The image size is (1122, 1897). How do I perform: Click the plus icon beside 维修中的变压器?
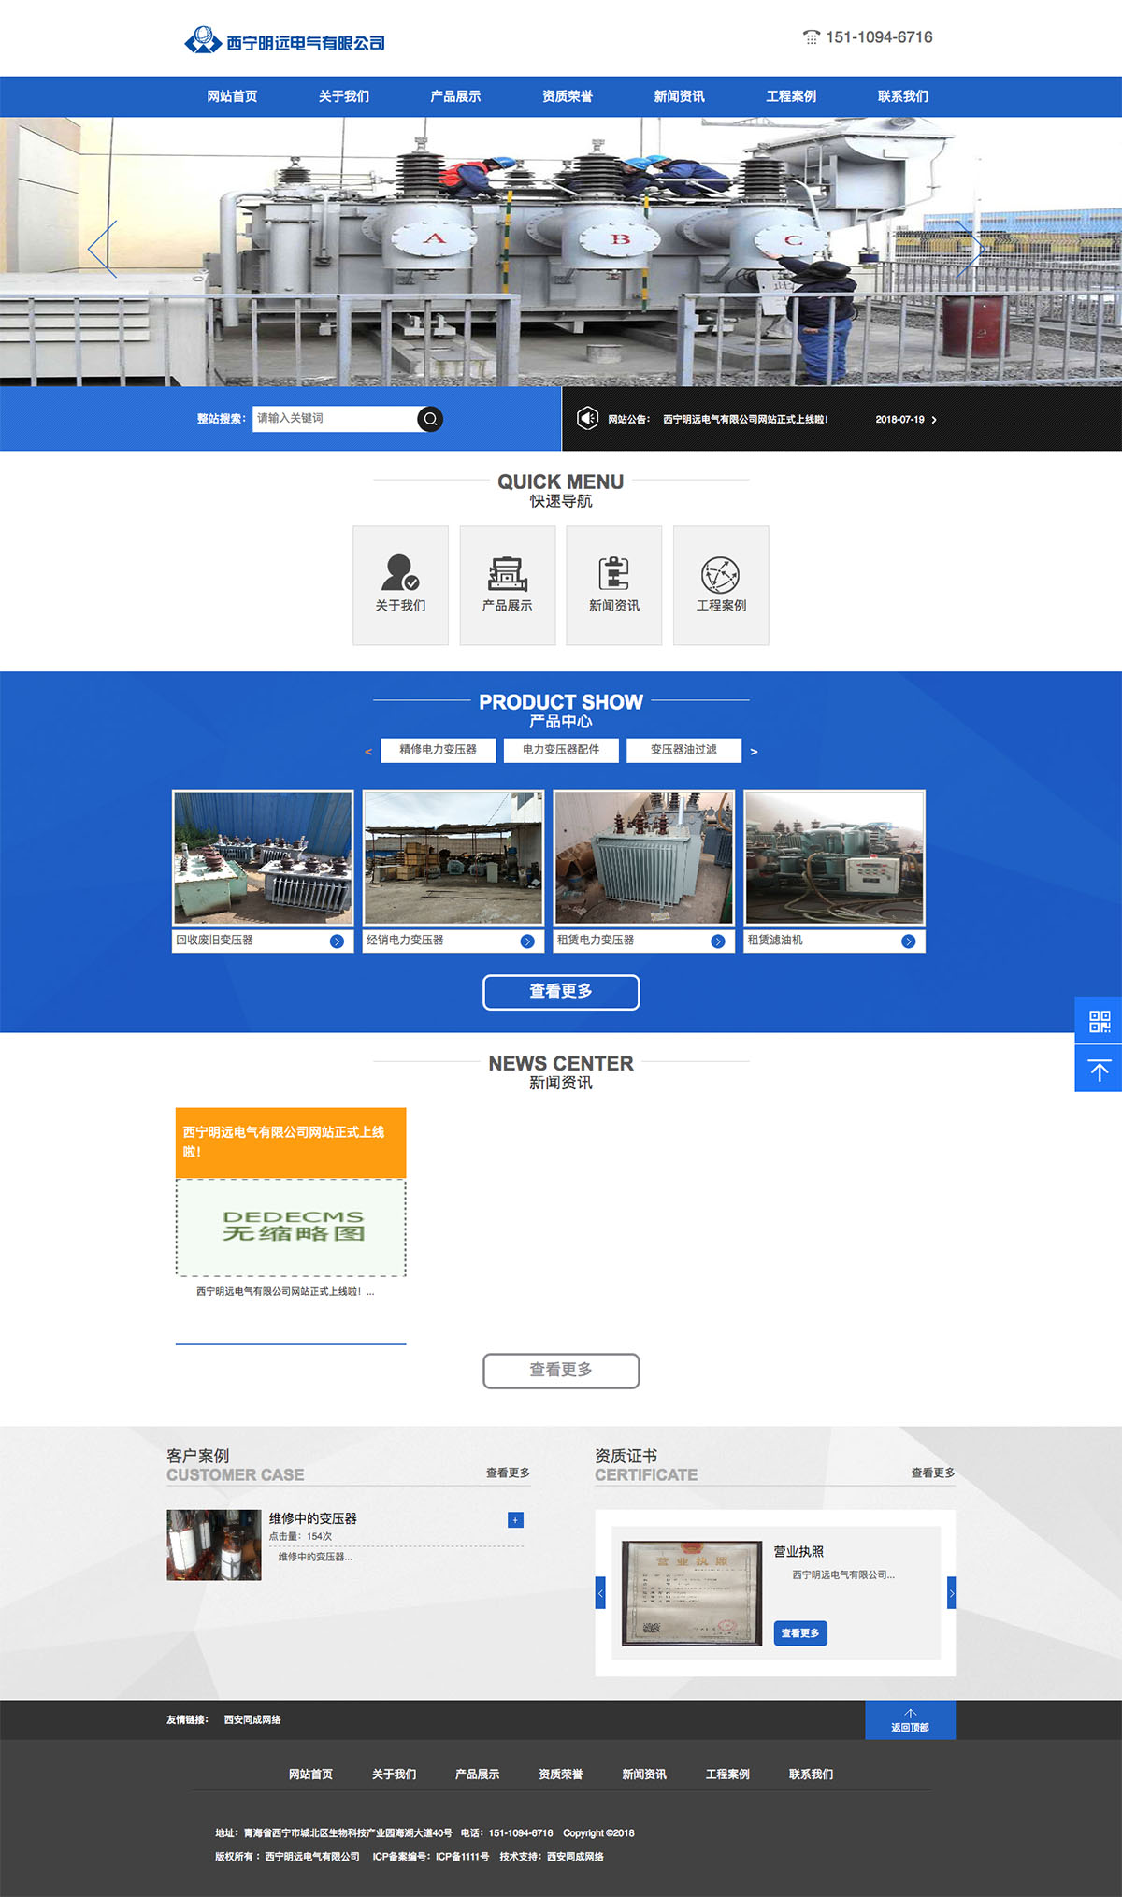pos(515,1520)
